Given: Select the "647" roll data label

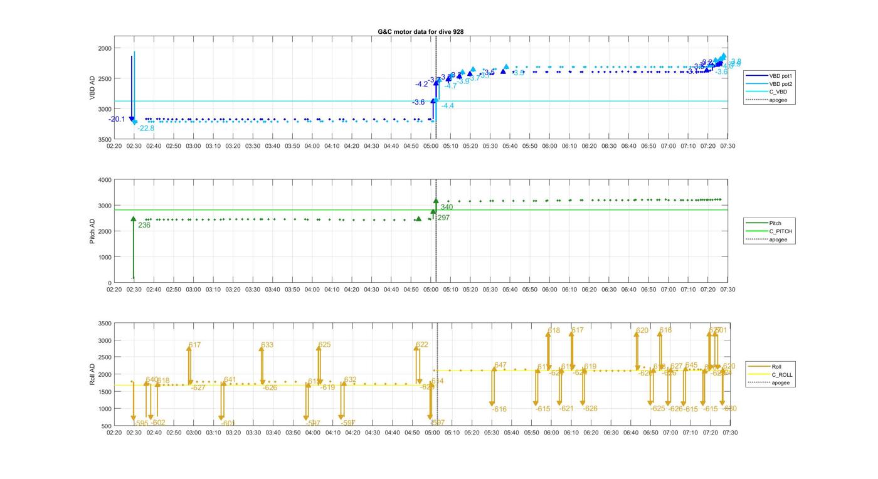Looking at the screenshot, I should [500, 366].
